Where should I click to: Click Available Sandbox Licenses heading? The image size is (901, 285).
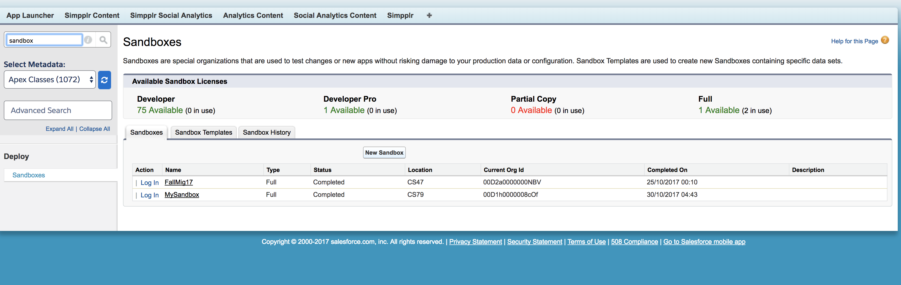click(x=179, y=81)
